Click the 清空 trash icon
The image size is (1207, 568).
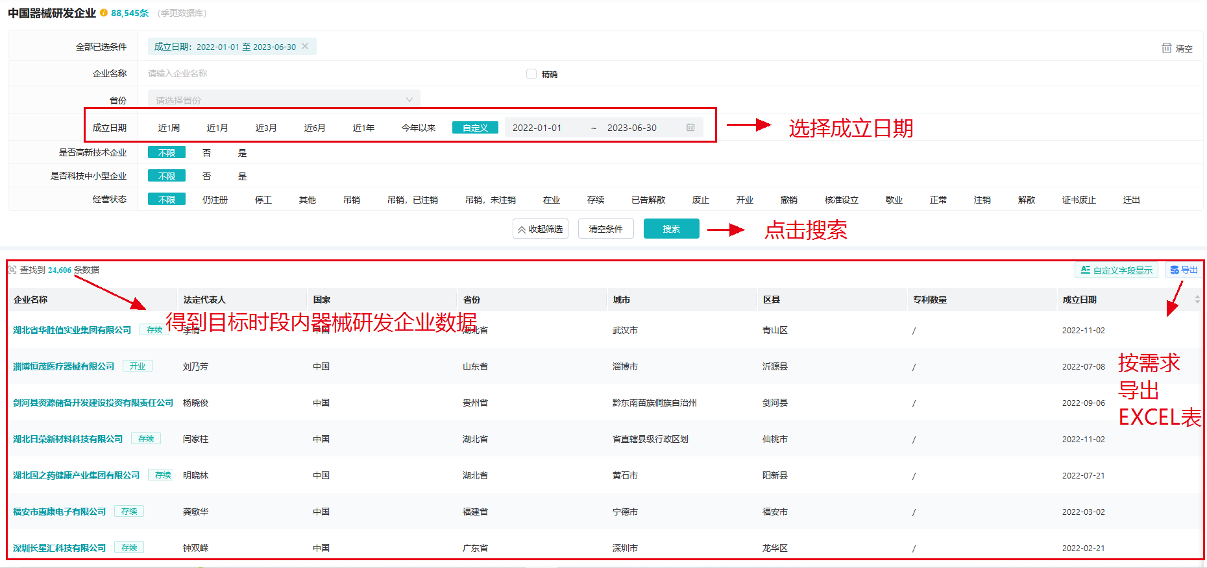pyautogui.click(x=1166, y=48)
